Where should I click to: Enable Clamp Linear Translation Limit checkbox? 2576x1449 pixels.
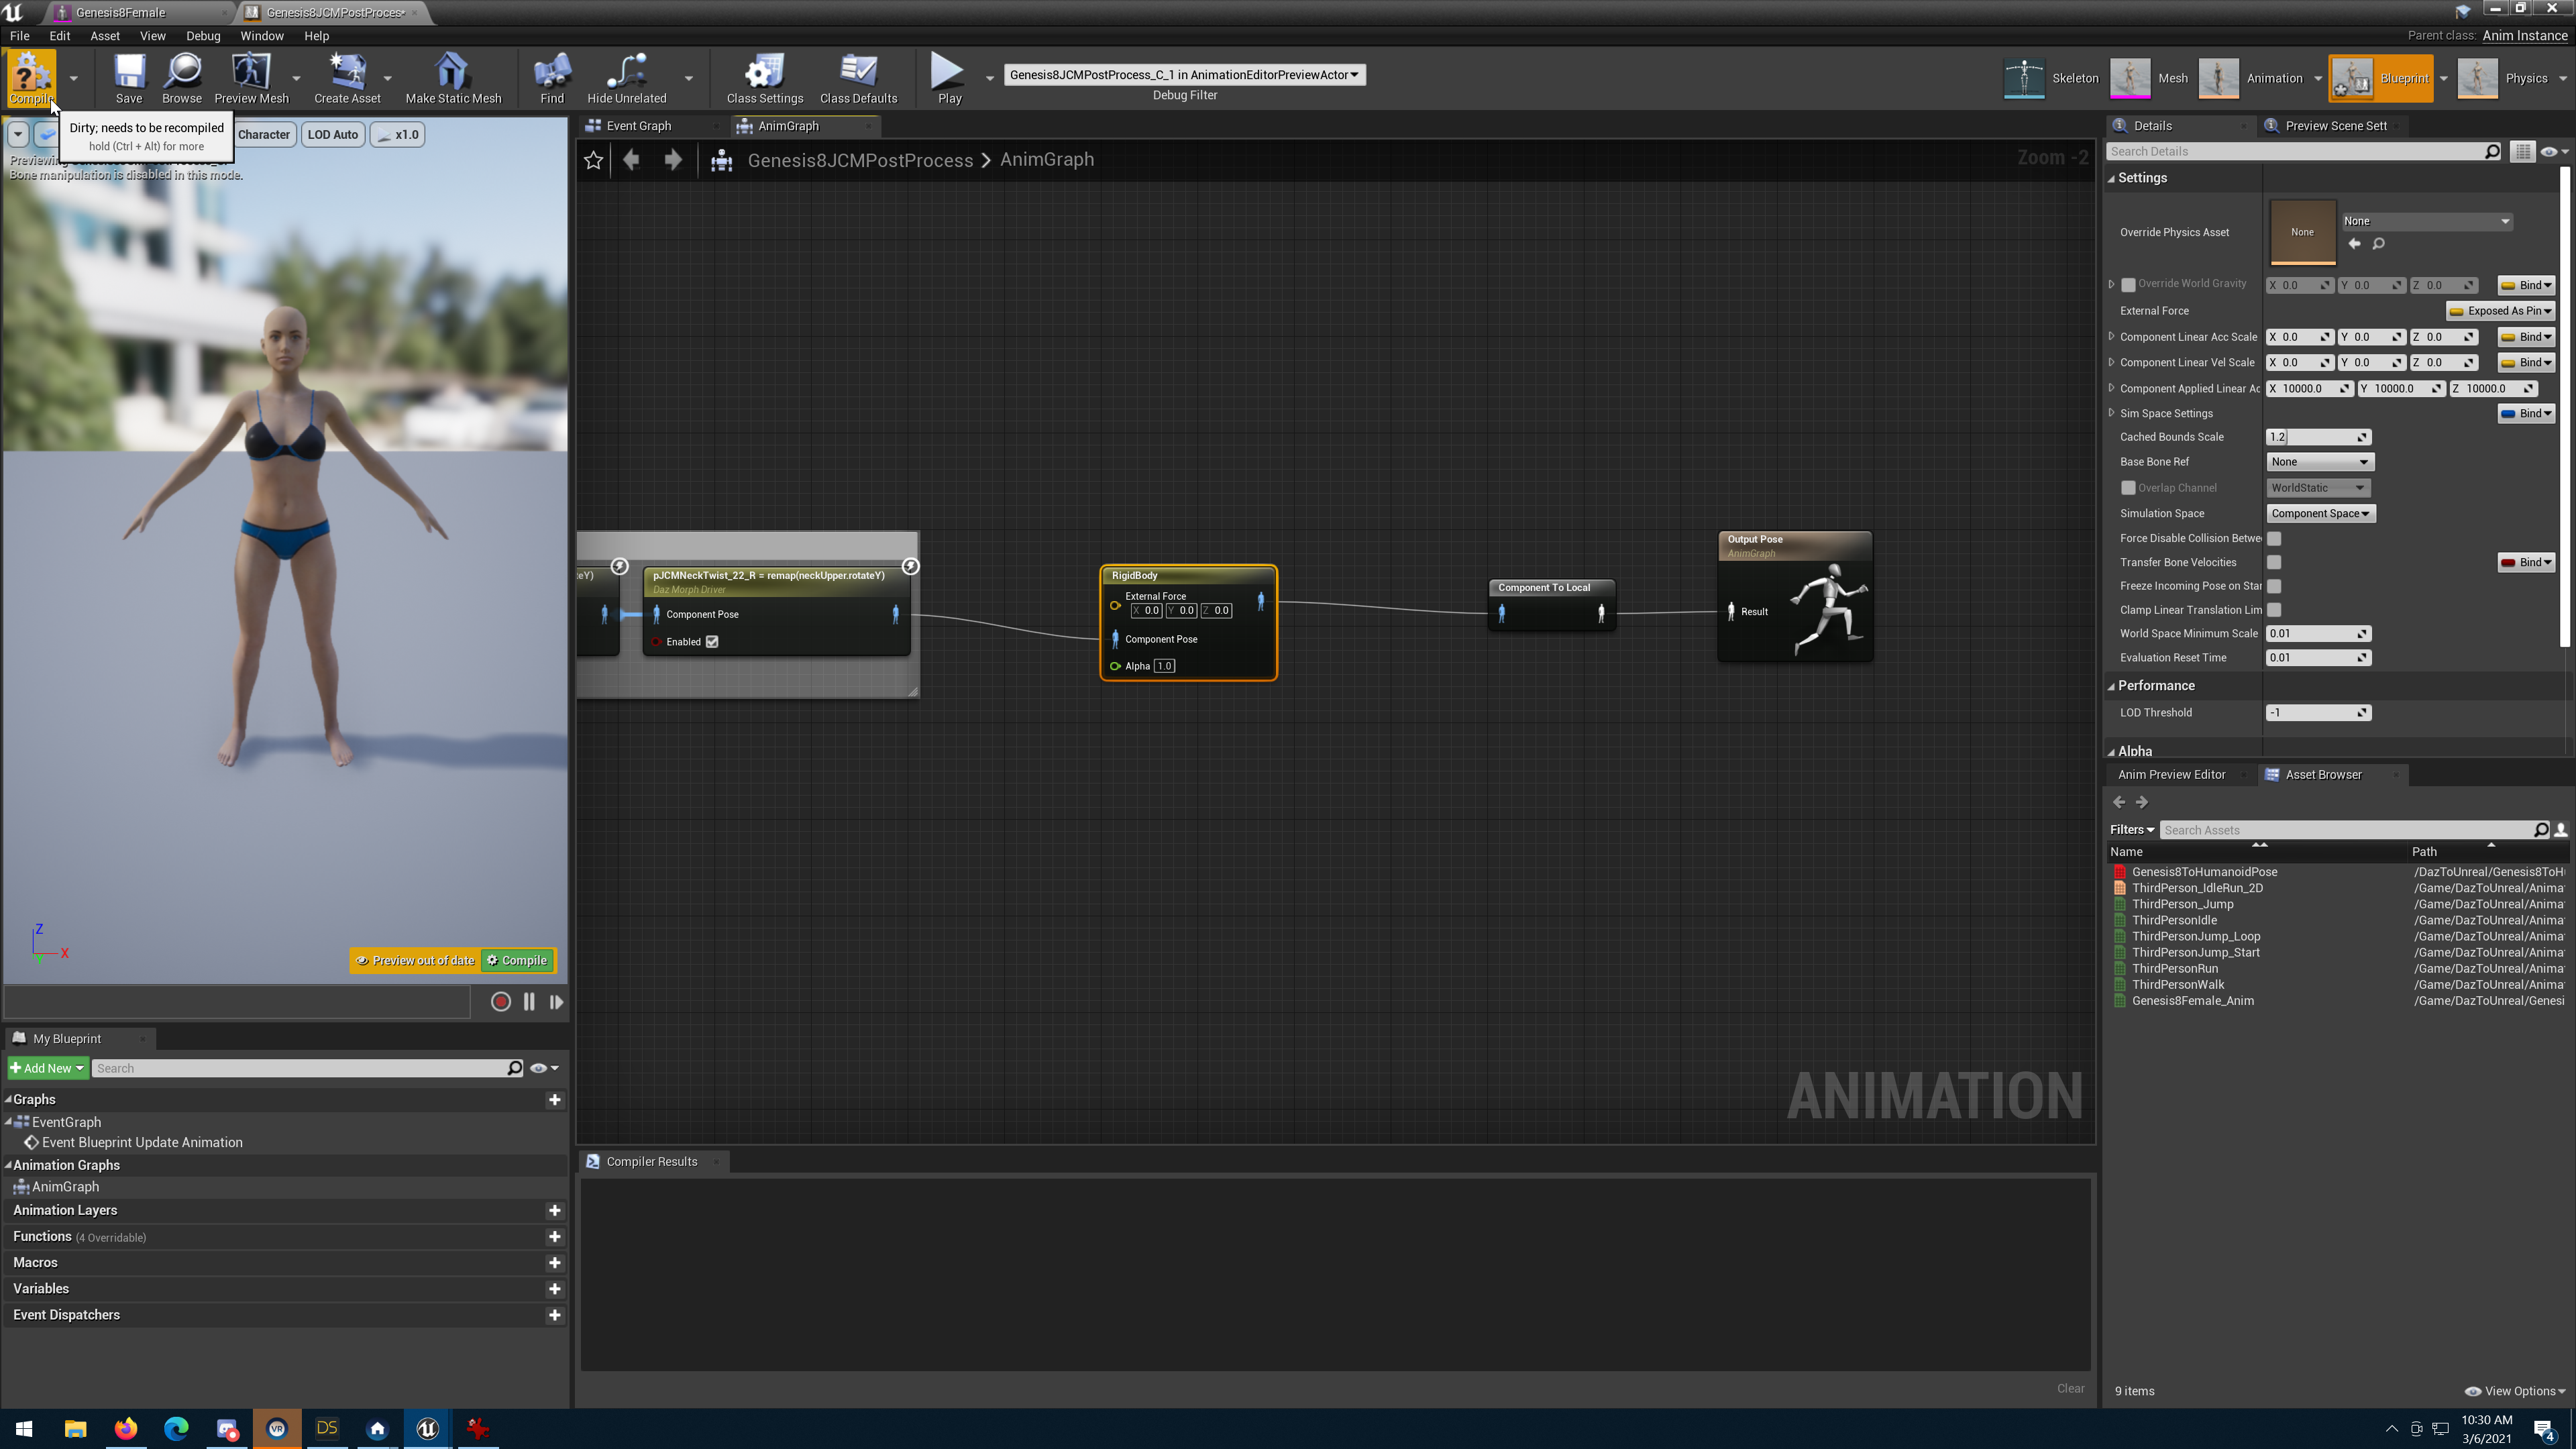point(2274,610)
